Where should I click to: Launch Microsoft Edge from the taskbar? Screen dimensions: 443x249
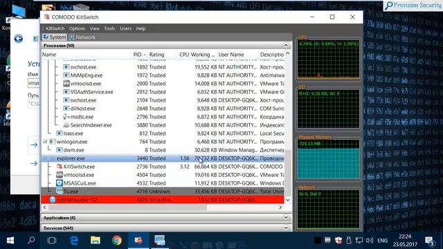[74, 240]
